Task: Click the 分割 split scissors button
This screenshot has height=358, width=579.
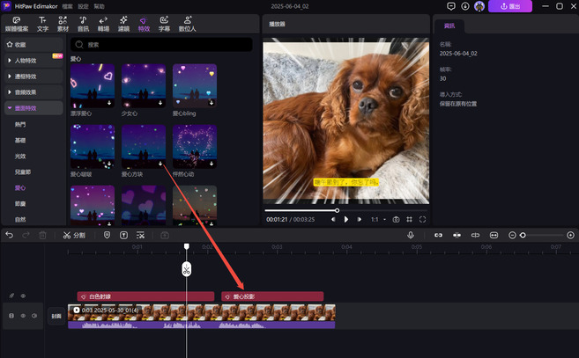Action: click(x=74, y=235)
